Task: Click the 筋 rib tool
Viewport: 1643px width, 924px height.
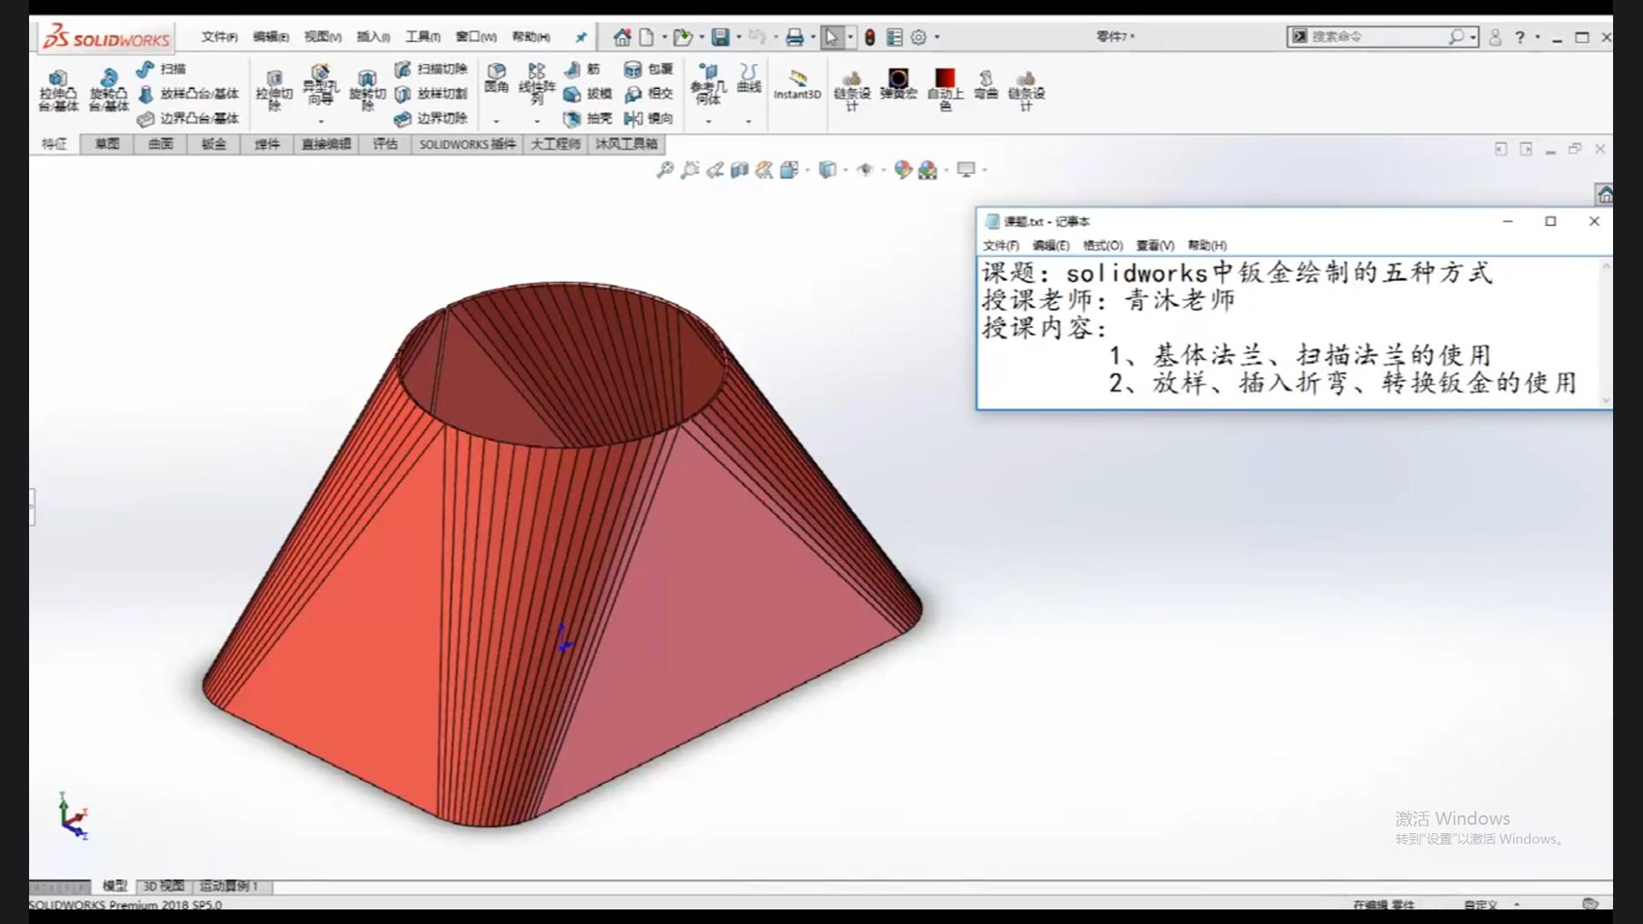Action: pyautogui.click(x=583, y=68)
